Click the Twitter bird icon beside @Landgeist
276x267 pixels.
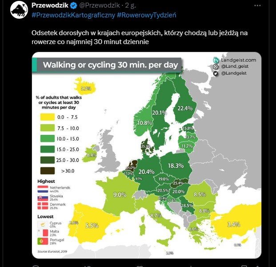pos(216,73)
